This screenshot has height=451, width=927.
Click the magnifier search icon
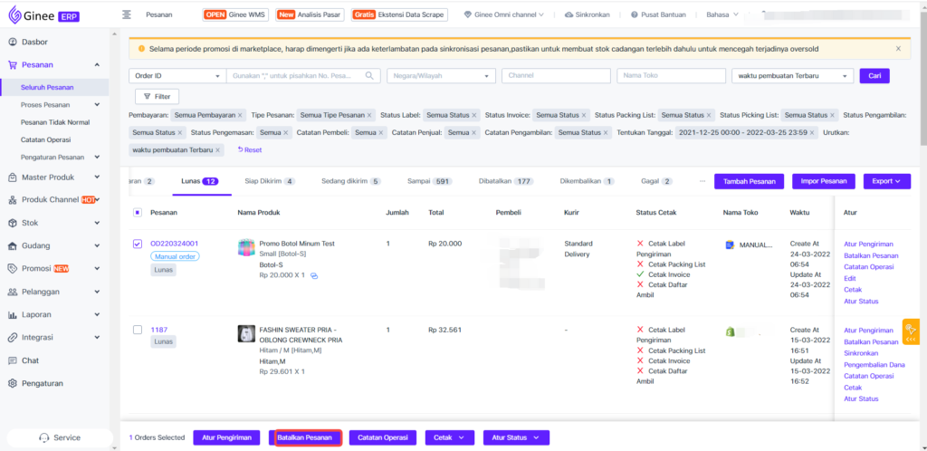pos(370,76)
